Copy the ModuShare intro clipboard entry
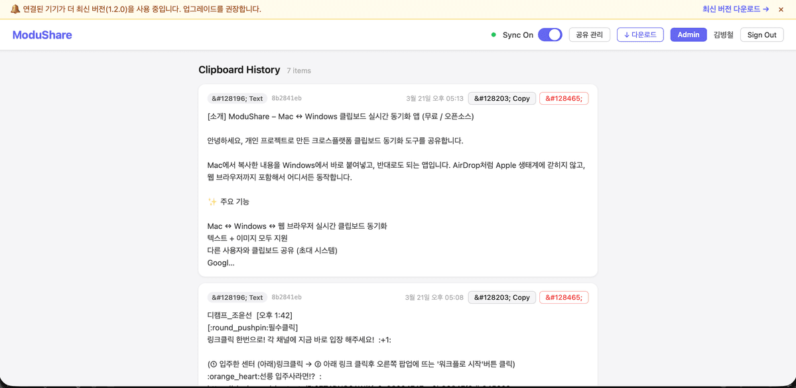Screen dimensions: 796x388 501,99
